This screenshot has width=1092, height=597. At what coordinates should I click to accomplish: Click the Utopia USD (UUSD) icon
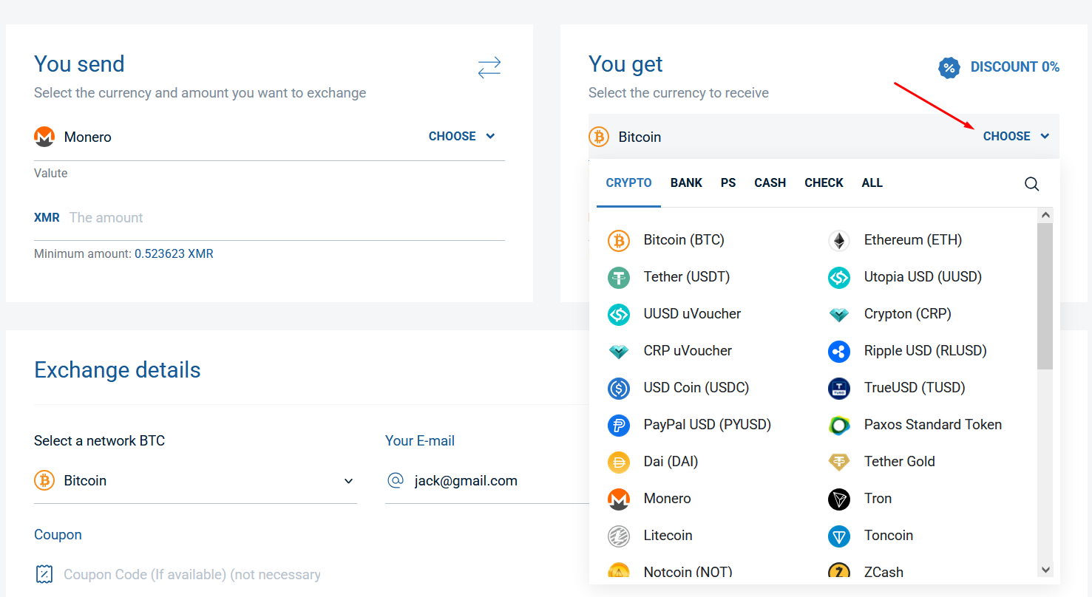pos(838,277)
